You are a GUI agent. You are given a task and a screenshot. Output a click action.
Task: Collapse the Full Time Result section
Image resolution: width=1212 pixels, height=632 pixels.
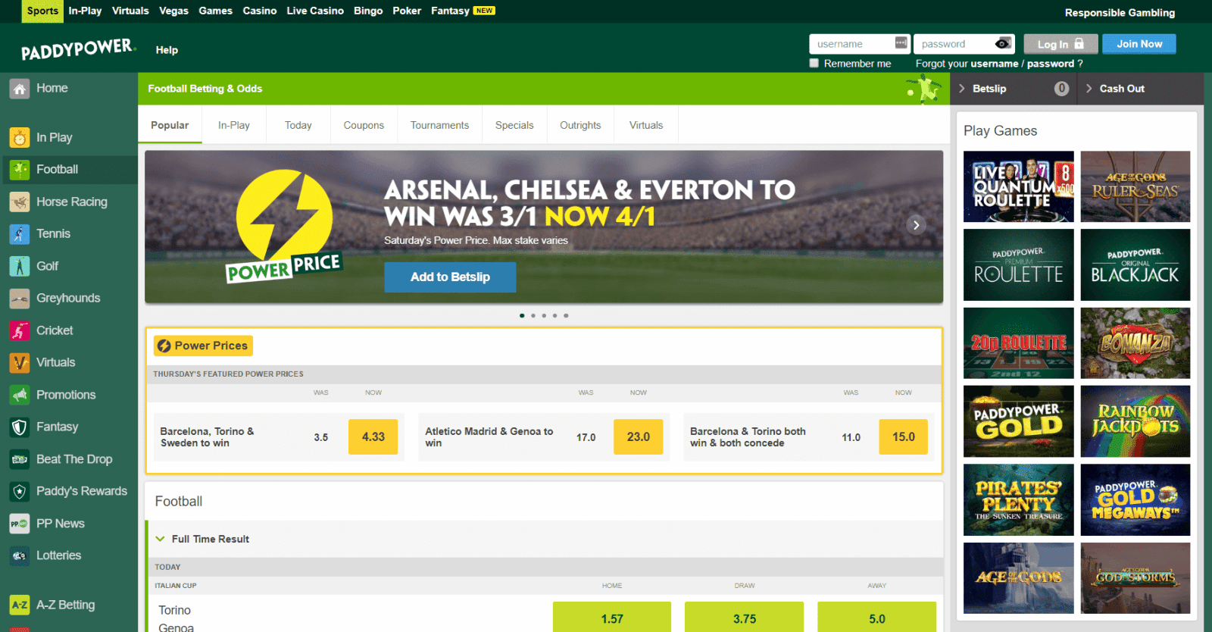[160, 539]
